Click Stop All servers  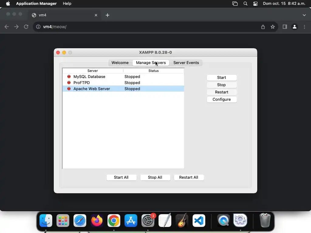(155, 177)
